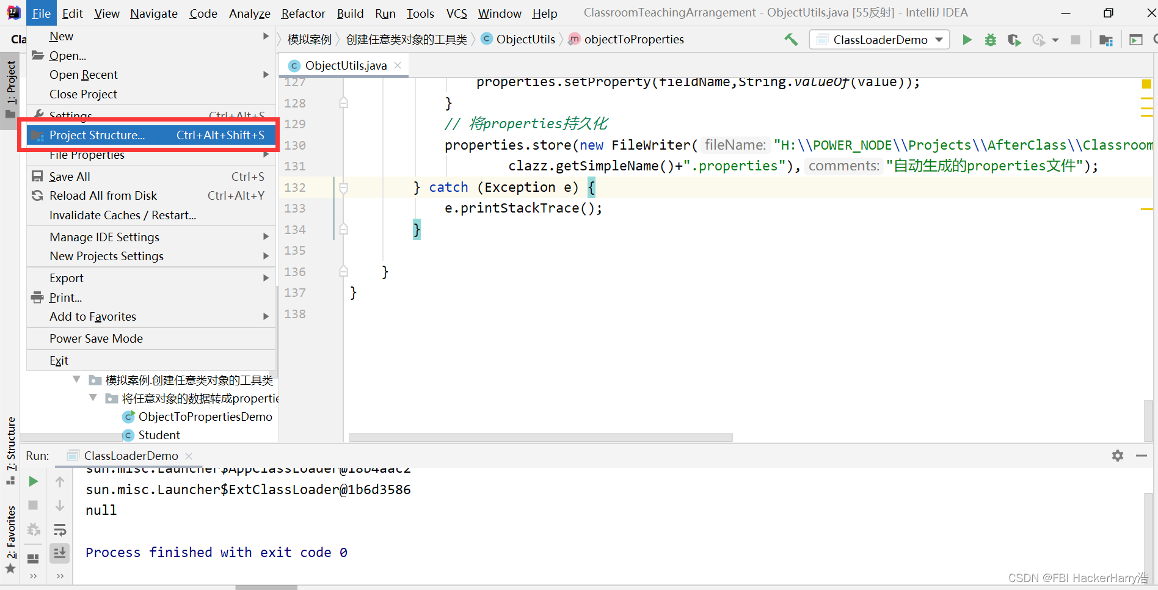Click the dump threads icon in Run panel
This screenshot has width=1158, height=590.
[x=34, y=530]
